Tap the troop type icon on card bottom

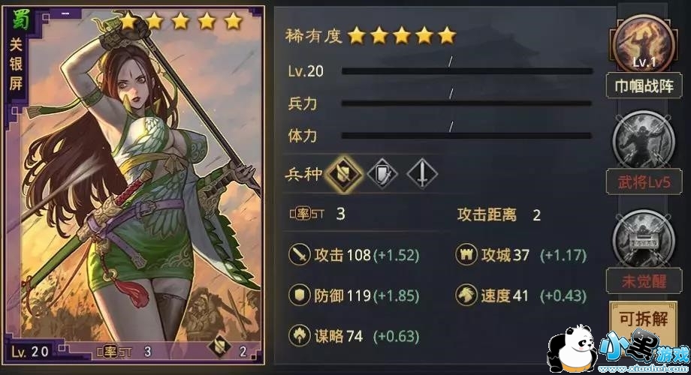click(219, 346)
